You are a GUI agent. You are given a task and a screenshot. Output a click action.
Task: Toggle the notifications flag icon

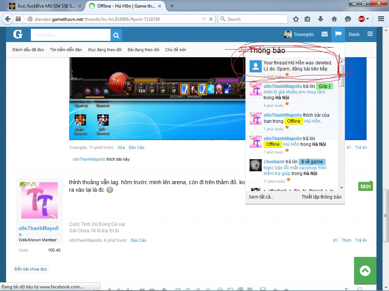(338, 34)
